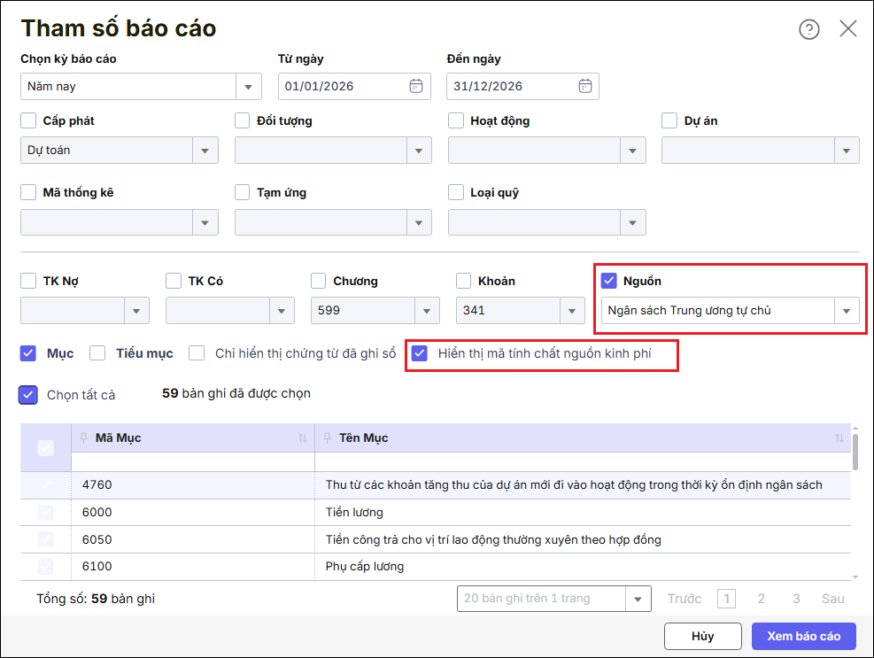Select page 1 in pagination
The height and width of the screenshot is (658, 874).
pyautogui.click(x=726, y=599)
